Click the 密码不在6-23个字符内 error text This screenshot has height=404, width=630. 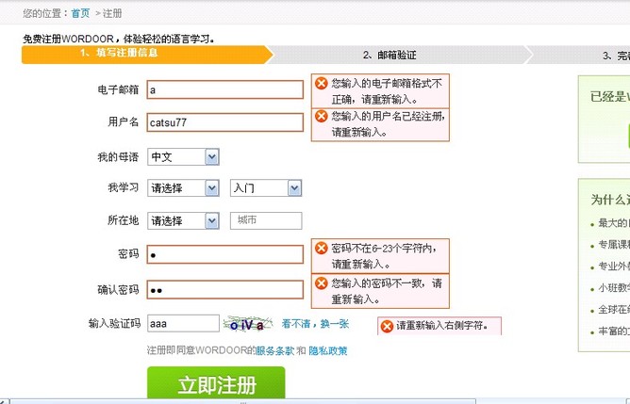[384, 256]
